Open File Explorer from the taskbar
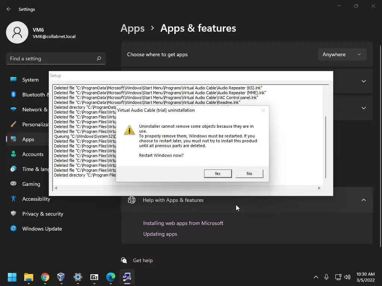 click(x=28, y=277)
